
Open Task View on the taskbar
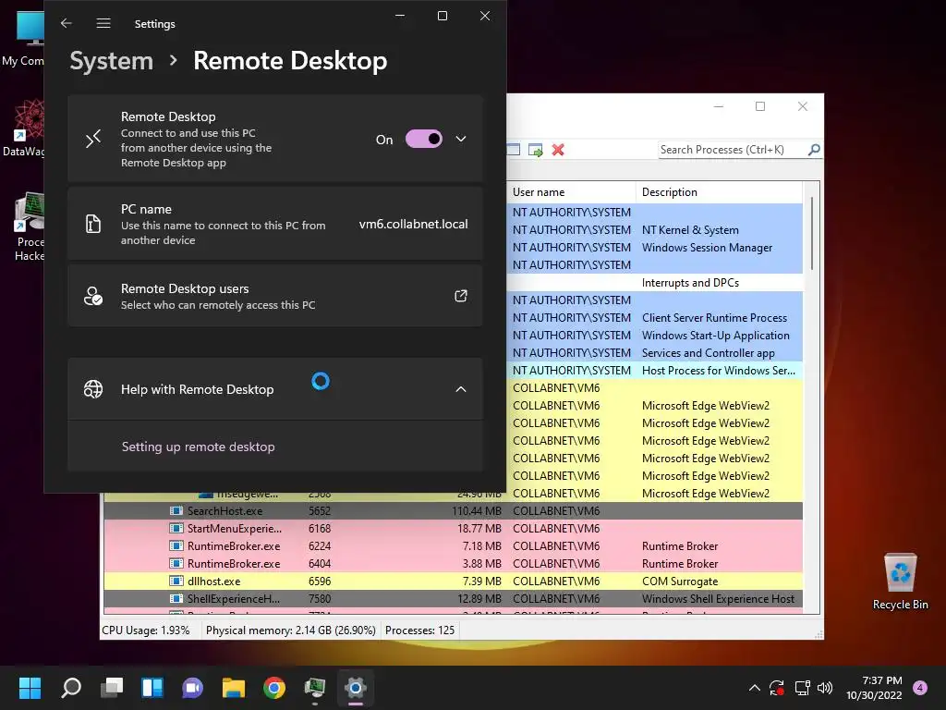click(112, 688)
